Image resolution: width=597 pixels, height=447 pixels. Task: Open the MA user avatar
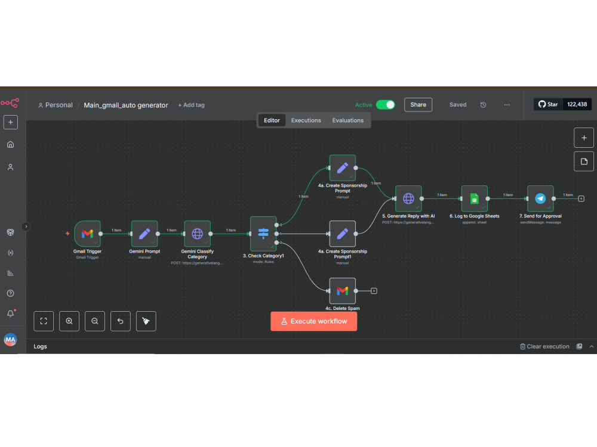(10, 340)
